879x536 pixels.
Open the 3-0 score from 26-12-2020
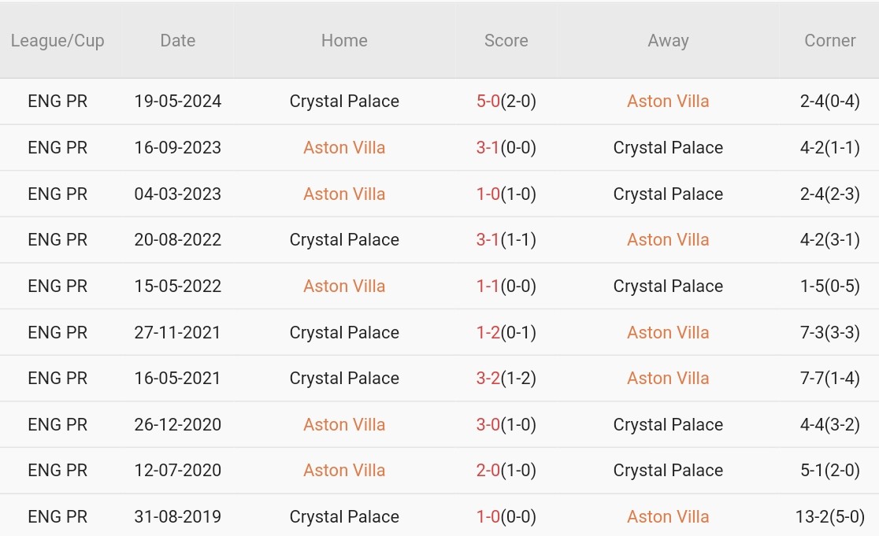488,425
